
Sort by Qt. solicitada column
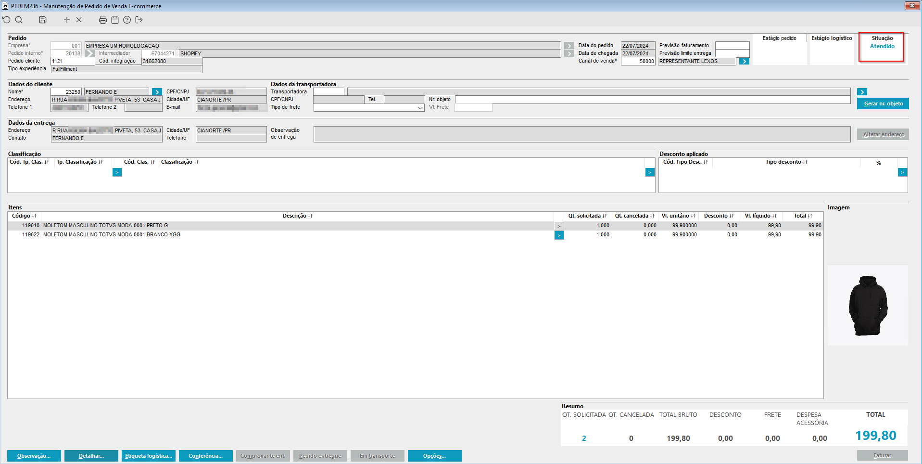tap(587, 216)
